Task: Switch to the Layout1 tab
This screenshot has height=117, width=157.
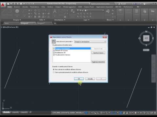Action: coord(15,112)
